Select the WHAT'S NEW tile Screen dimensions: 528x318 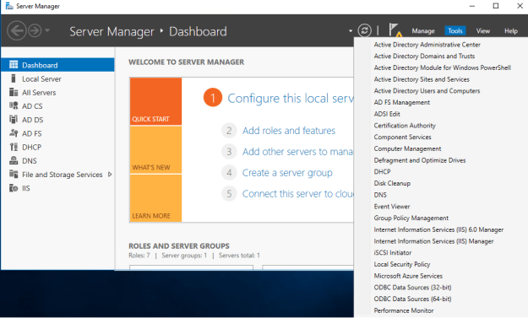pos(155,150)
